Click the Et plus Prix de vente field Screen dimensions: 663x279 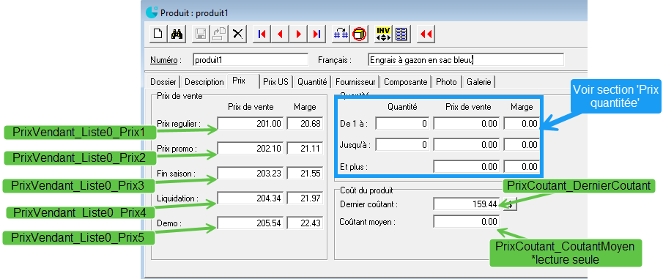[467, 166]
